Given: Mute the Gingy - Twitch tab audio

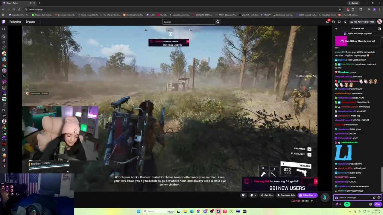Looking at the screenshot, I should click(x=30, y=3).
